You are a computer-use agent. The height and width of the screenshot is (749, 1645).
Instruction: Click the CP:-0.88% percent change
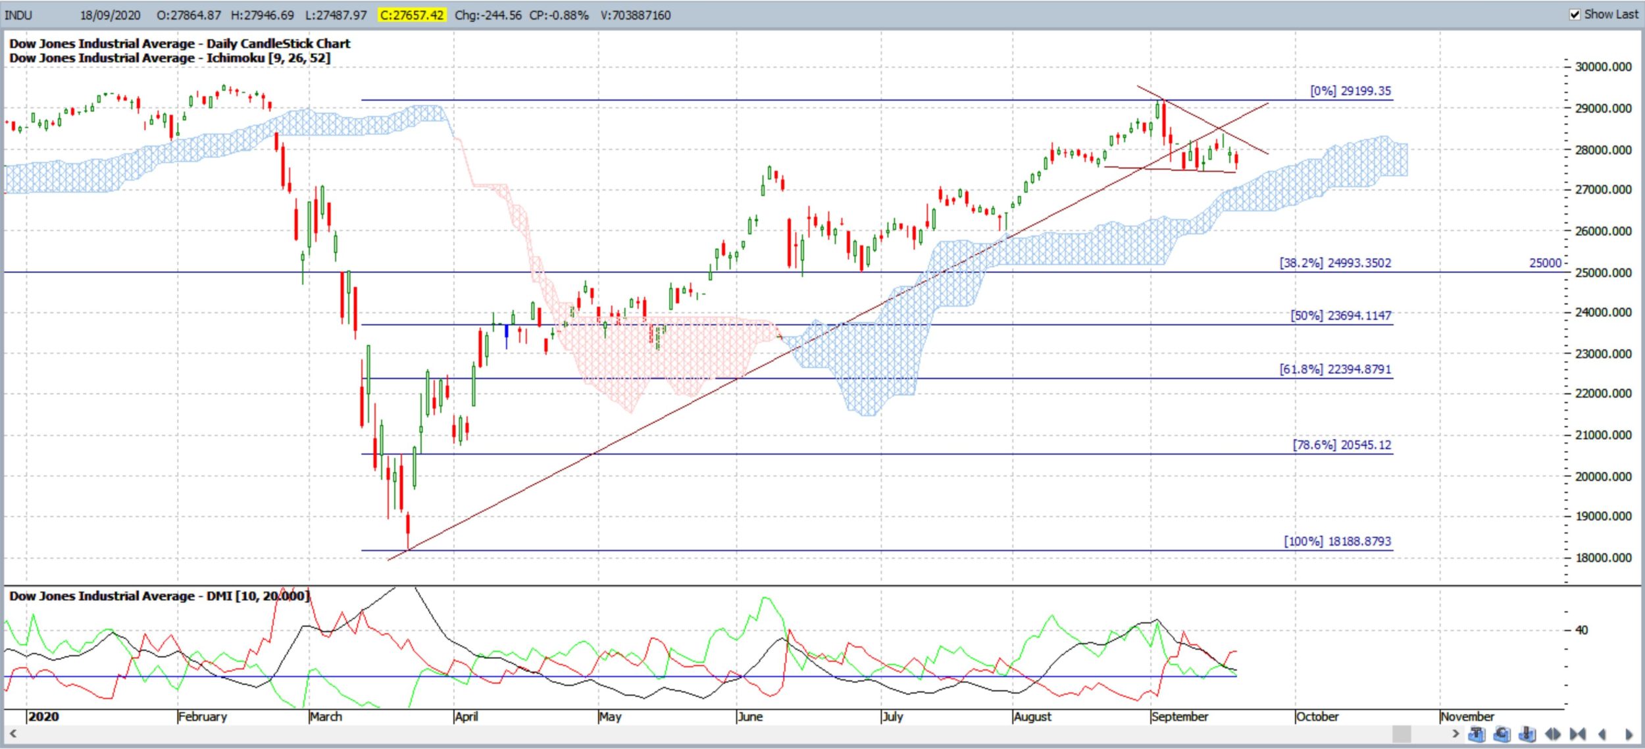559,15
